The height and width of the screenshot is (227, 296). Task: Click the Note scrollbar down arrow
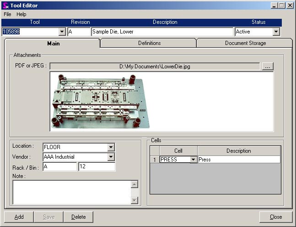[x=134, y=200]
